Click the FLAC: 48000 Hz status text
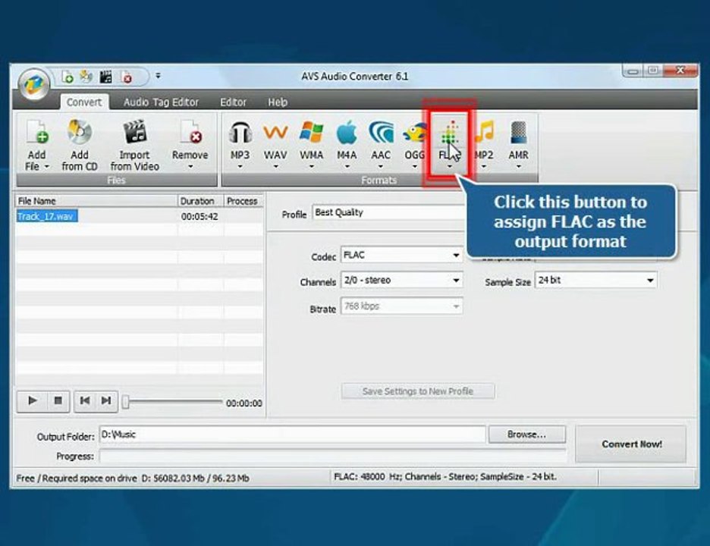710x546 pixels. [445, 477]
